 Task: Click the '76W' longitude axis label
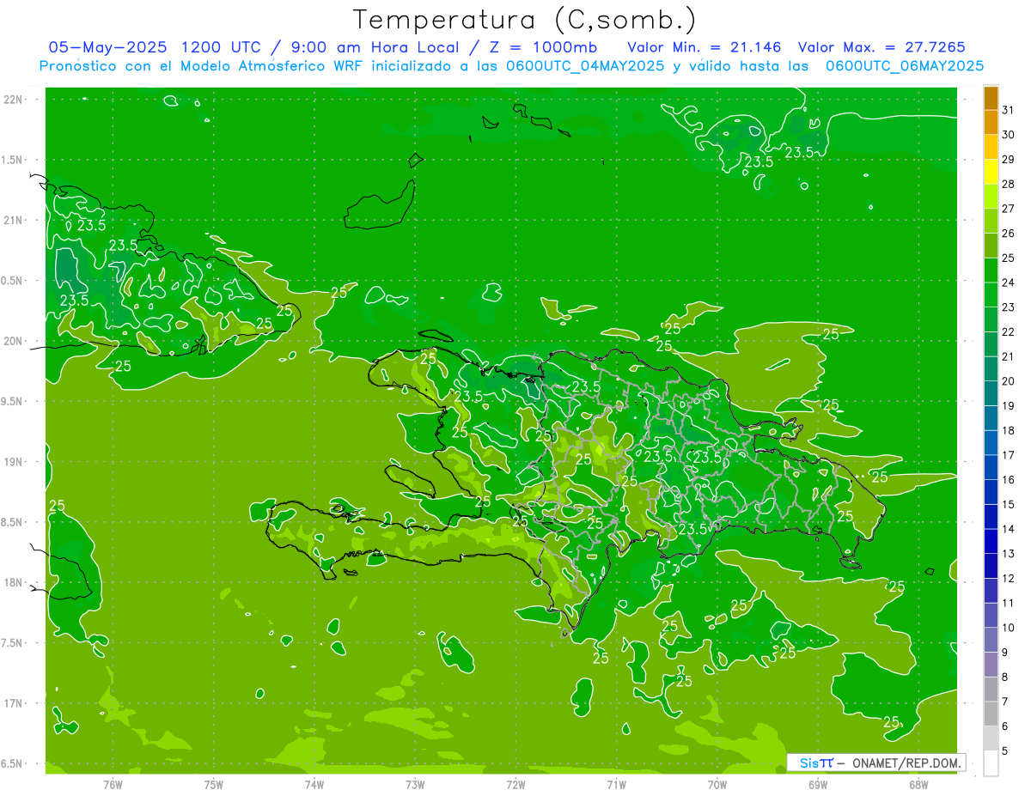click(x=113, y=785)
